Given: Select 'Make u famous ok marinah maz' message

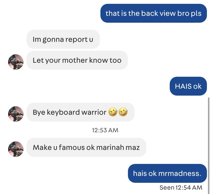Looking at the screenshot, I should (x=86, y=147).
